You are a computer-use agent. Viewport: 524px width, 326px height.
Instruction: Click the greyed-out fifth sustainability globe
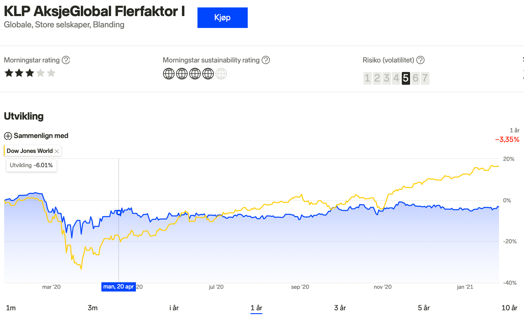point(221,74)
